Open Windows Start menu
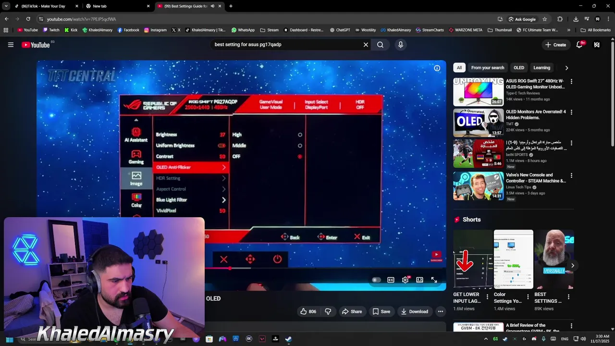615x346 pixels. 9,339
